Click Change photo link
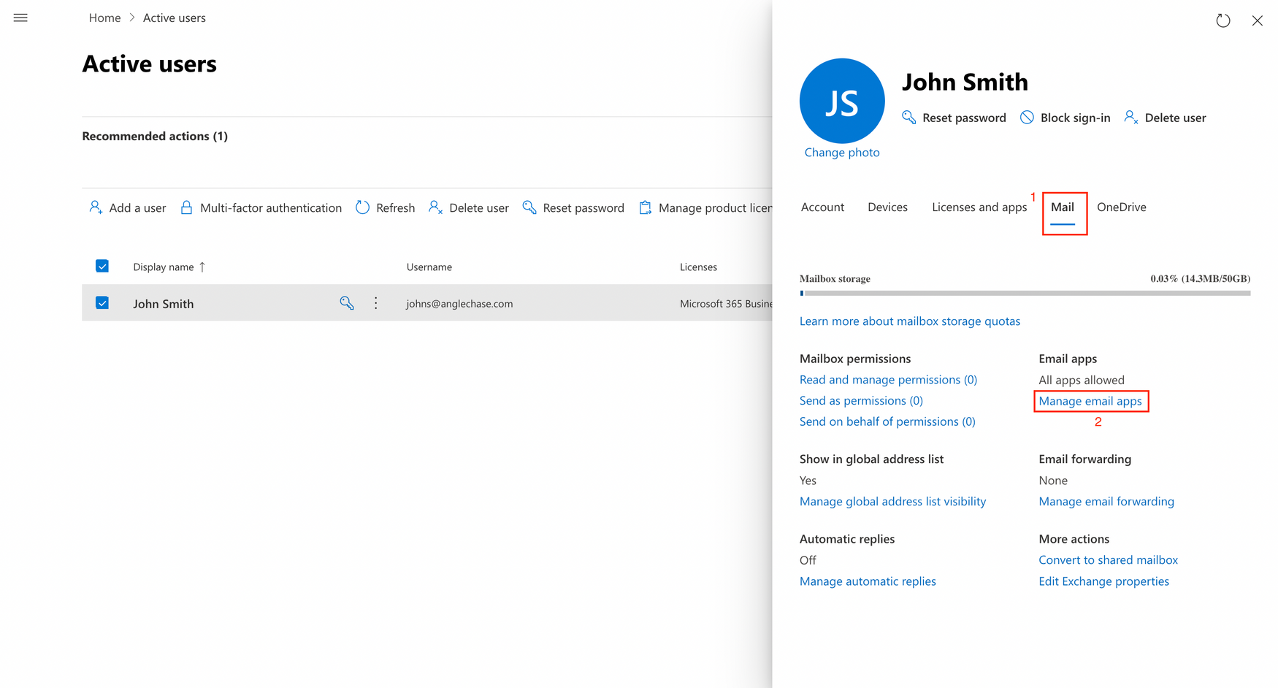 tap(842, 152)
